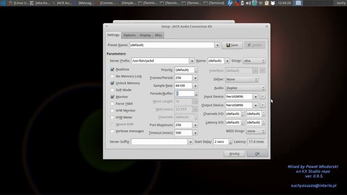Open the MIDI Driver dropdown
The image size is (347, 195).
255,131
